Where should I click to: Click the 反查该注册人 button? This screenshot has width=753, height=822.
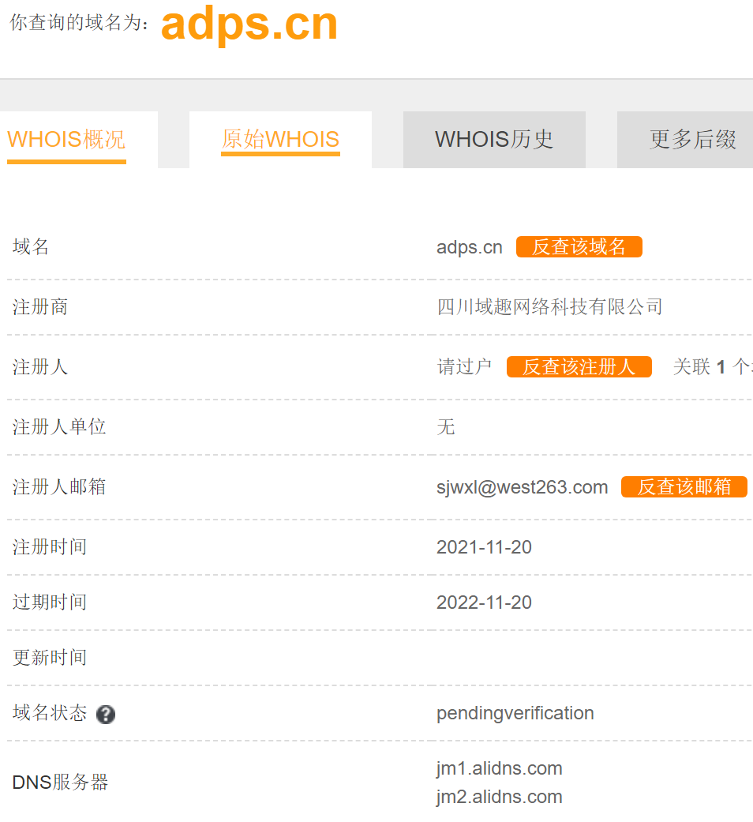click(579, 366)
